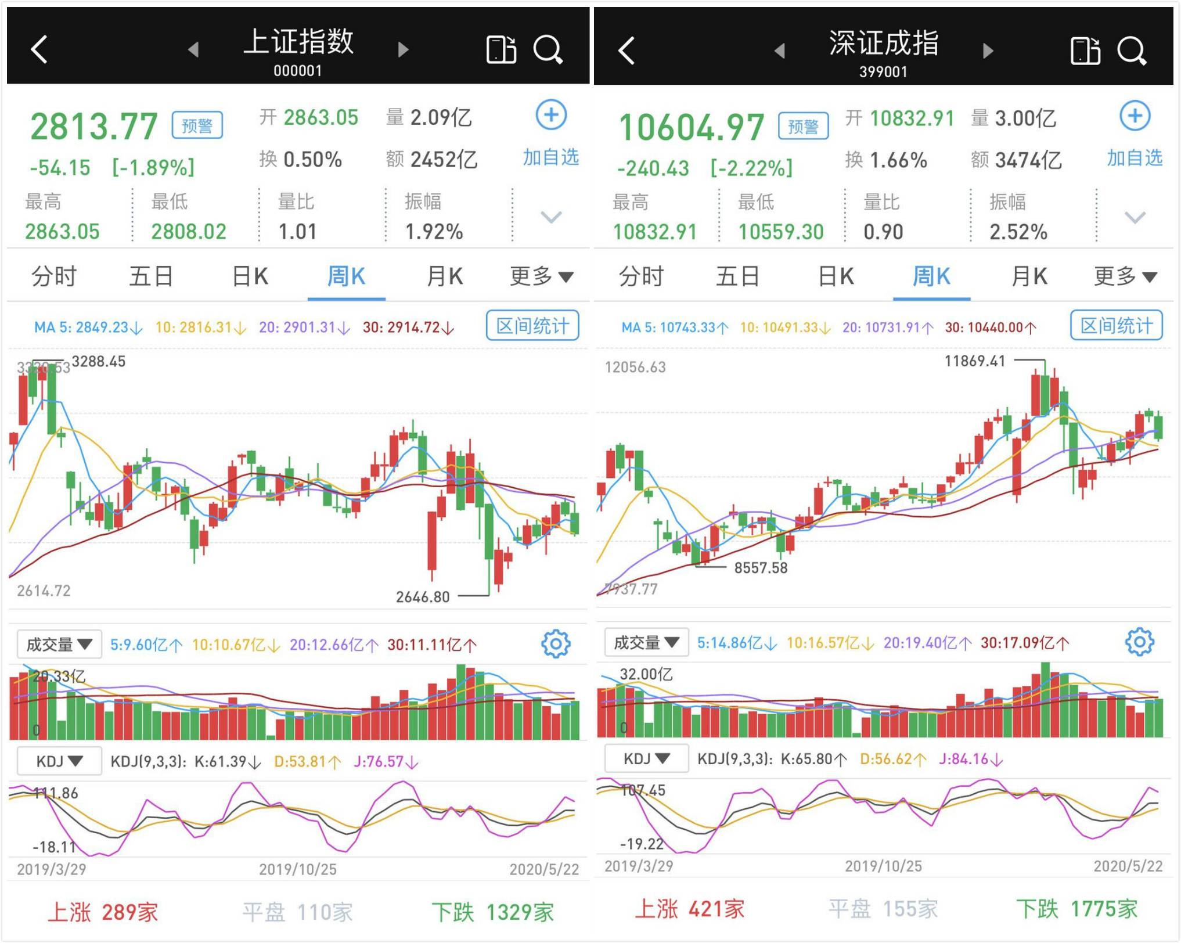Switch 深证成指 chart to 分时 tab
This screenshot has height=943, width=1181.
641,276
